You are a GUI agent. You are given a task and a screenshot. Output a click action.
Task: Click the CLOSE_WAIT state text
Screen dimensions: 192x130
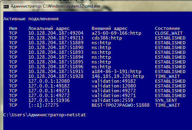tap(169, 33)
